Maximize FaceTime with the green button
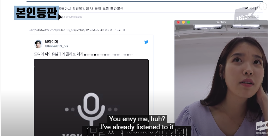Image resolution: width=268 pixels, height=136 pixels. [x=188, y=22]
